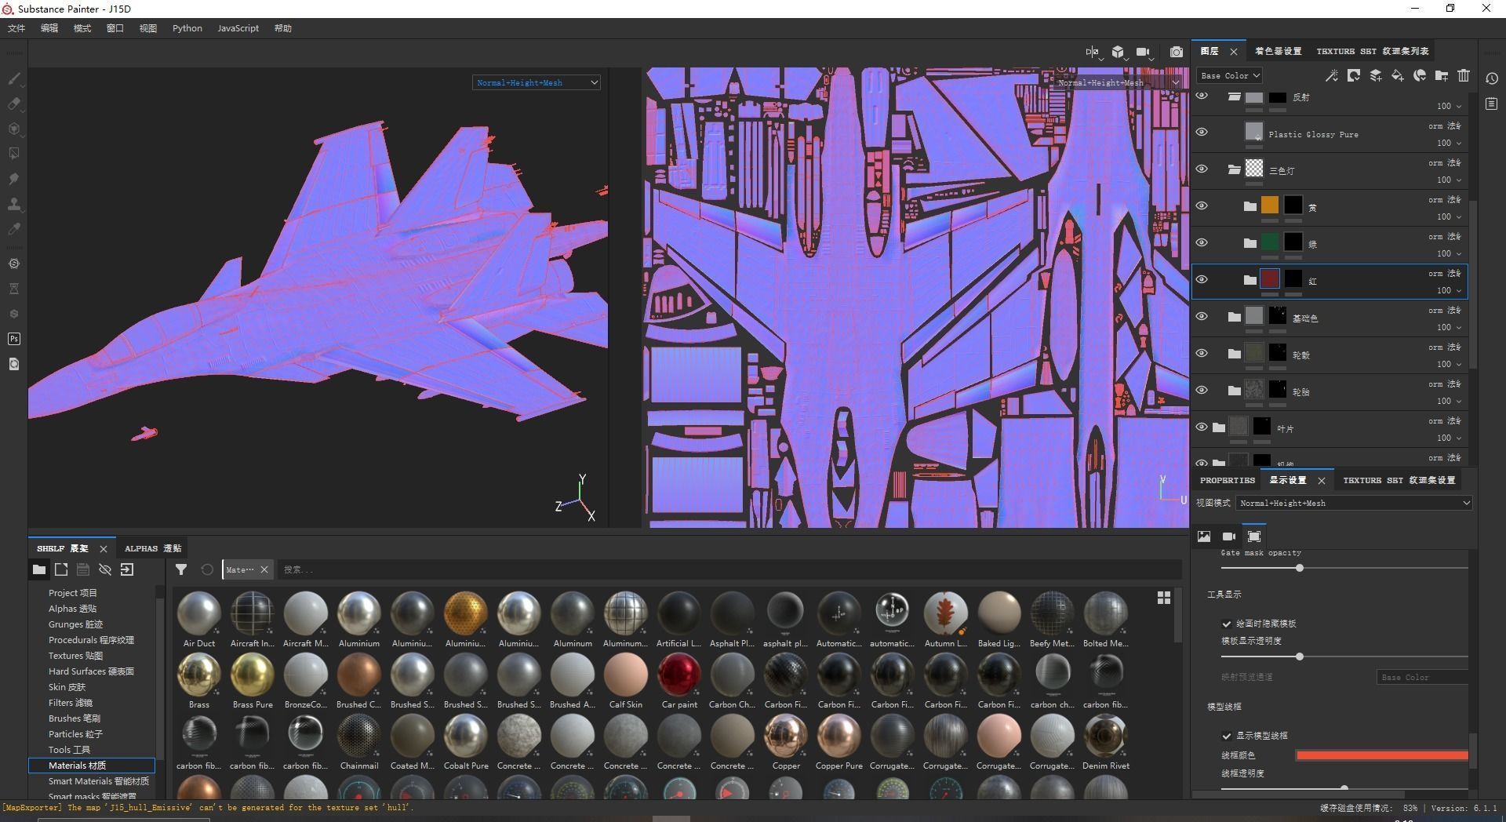Open the perspective cube view options
Viewport: 1506px width, 822px height.
[x=1118, y=52]
